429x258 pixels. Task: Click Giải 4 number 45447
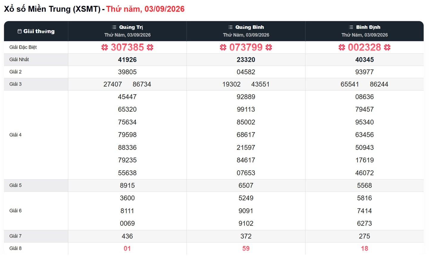coord(127,97)
